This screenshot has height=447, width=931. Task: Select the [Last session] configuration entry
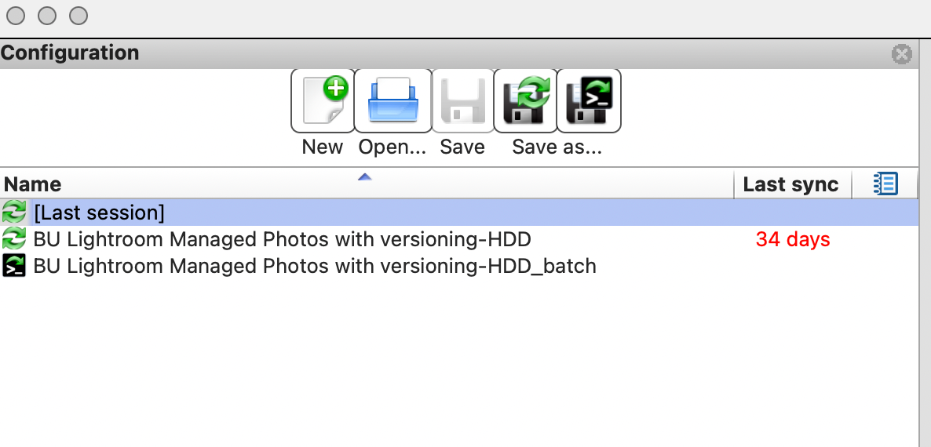[x=459, y=213]
